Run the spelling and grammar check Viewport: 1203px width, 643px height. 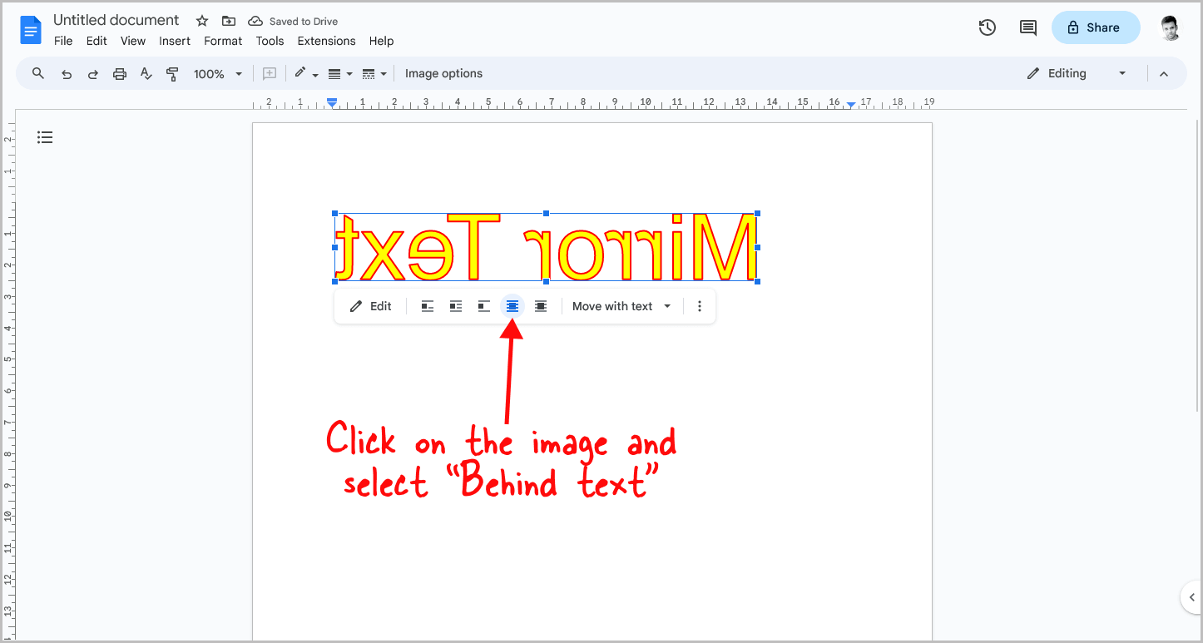pos(146,73)
